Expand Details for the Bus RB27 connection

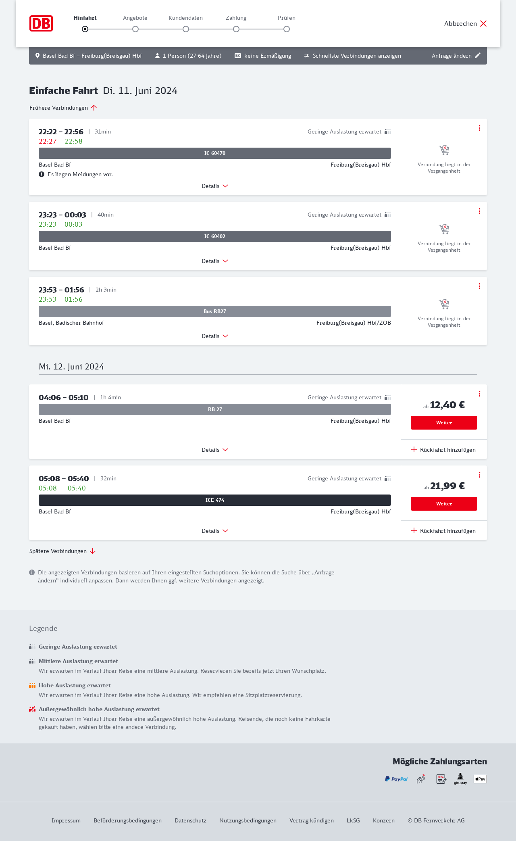pyautogui.click(x=215, y=336)
